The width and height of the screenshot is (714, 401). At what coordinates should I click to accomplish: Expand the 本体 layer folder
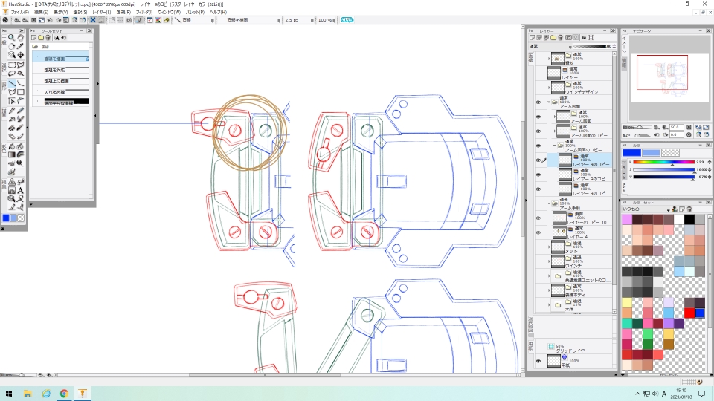coord(549,305)
